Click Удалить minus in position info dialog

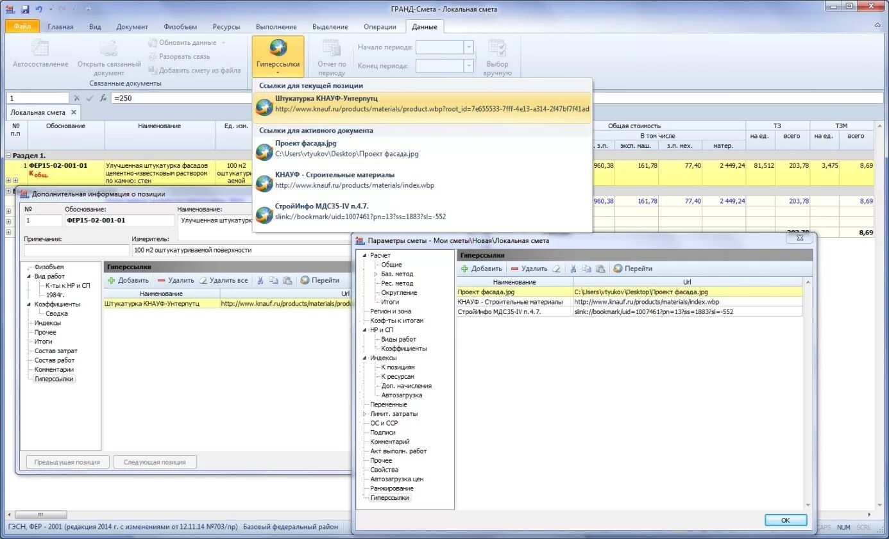pyautogui.click(x=176, y=280)
